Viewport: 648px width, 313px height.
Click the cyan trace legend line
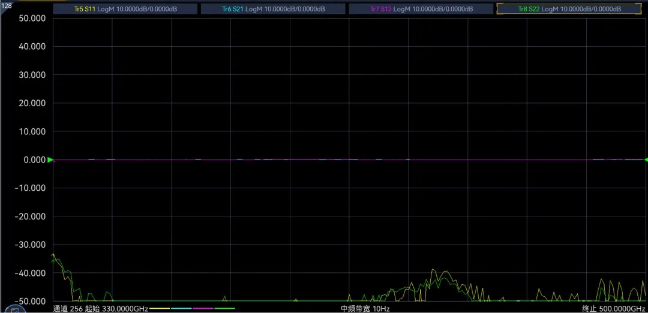pos(181,309)
